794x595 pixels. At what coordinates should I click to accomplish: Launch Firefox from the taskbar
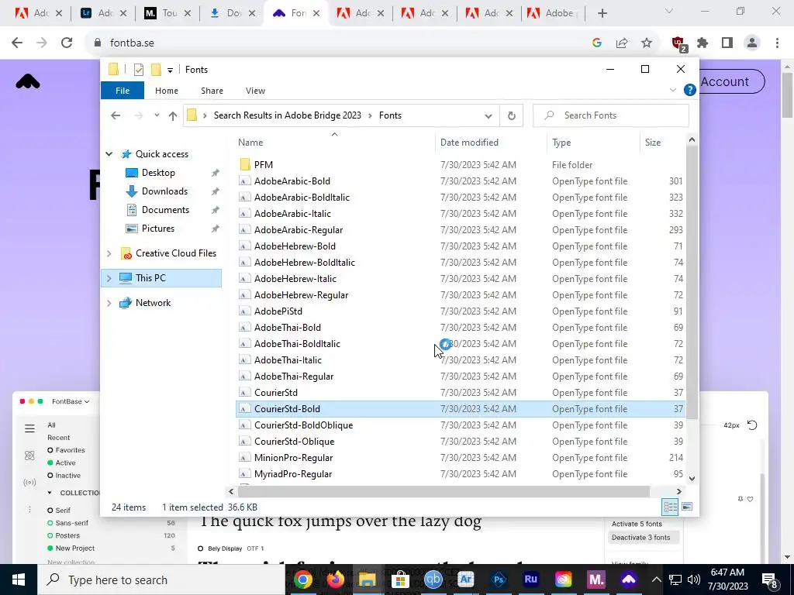click(335, 580)
